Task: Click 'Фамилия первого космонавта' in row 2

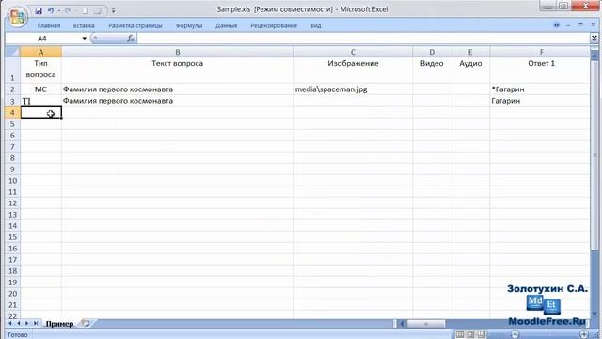Action: (178, 89)
